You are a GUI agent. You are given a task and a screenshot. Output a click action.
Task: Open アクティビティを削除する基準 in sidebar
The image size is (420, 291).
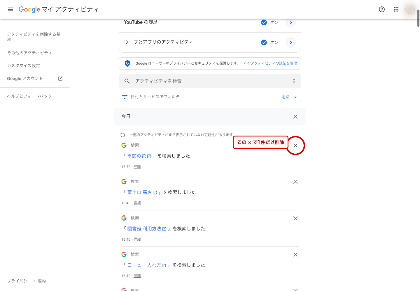(34, 37)
